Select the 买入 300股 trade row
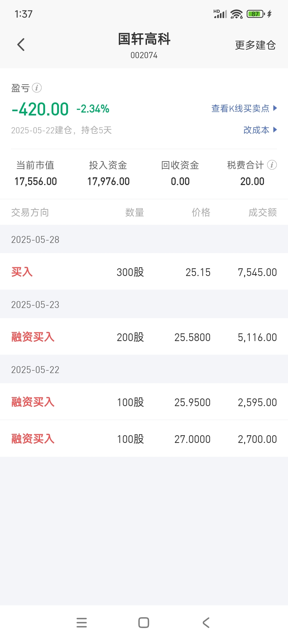 tap(144, 272)
